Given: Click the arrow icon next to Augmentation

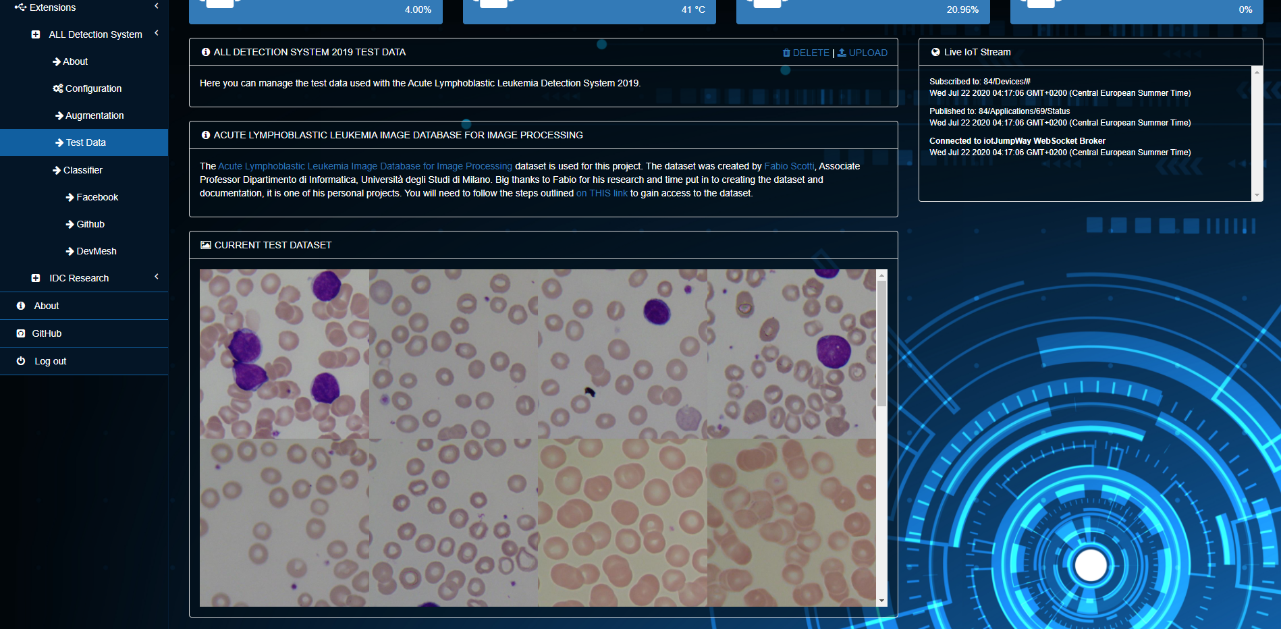Looking at the screenshot, I should [x=59, y=115].
